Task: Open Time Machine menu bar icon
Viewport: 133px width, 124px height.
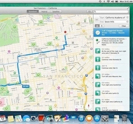Action: coord(100,1)
